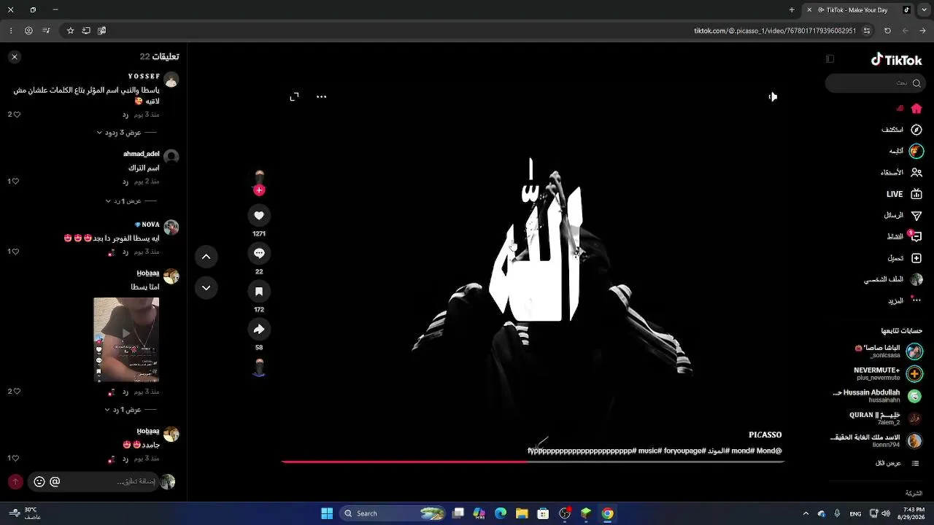Go to the Home feed tab
This screenshot has width=934, height=525.
coord(909,109)
